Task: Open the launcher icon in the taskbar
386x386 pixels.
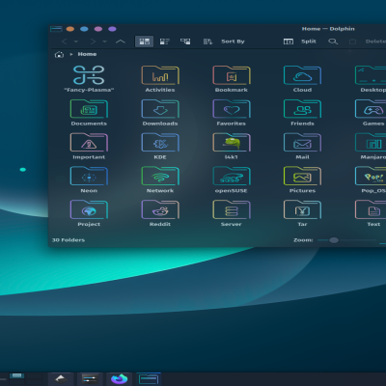Action: click(x=61, y=379)
